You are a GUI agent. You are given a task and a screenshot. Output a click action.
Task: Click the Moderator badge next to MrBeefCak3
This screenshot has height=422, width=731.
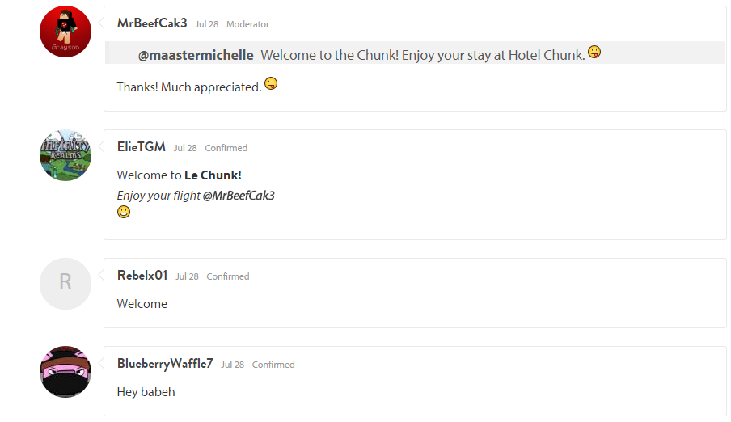[x=247, y=24]
